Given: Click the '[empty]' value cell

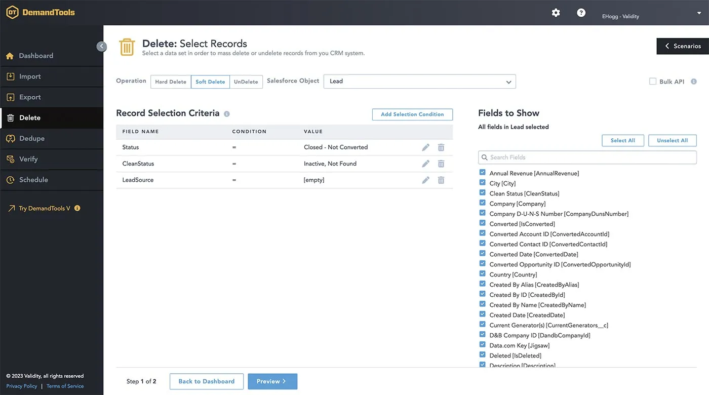Looking at the screenshot, I should [314, 180].
